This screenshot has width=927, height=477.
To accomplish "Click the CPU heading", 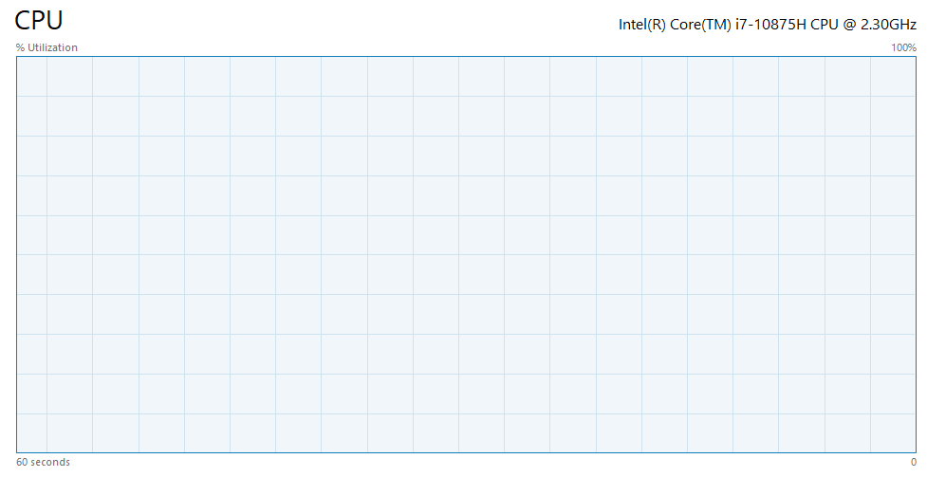I will point(39,21).
